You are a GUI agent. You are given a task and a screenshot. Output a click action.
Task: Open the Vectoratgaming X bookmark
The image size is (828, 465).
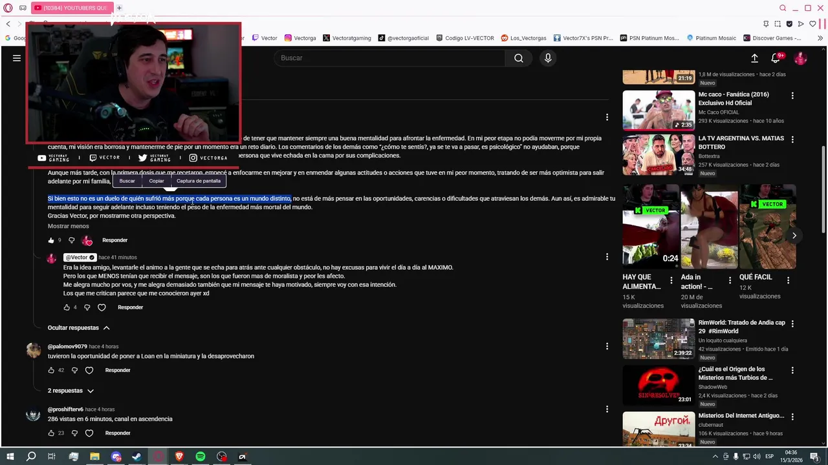point(347,38)
